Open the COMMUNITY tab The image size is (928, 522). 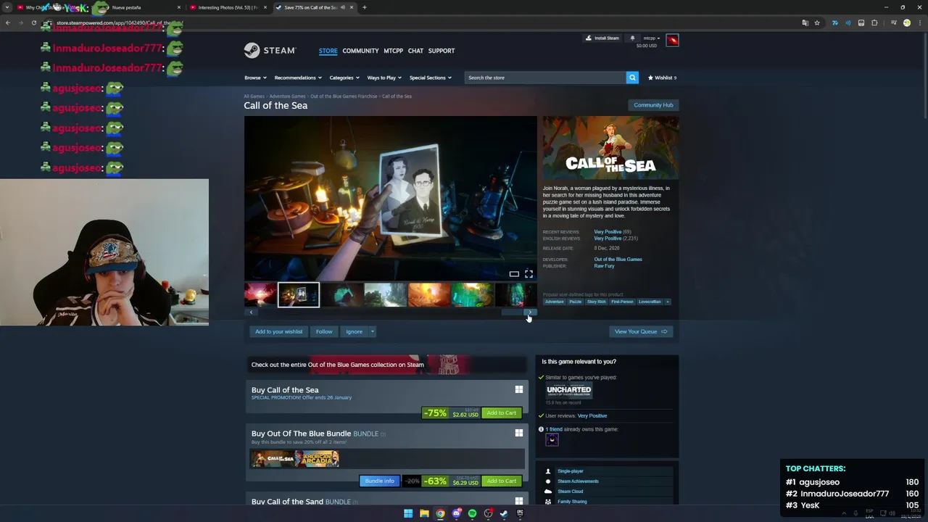[360, 51]
